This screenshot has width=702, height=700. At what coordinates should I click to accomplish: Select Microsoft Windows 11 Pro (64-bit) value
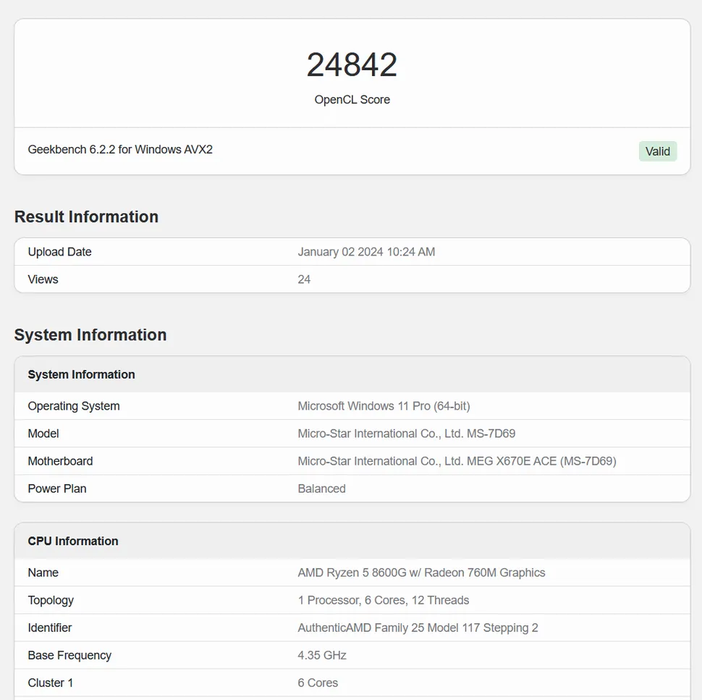pos(384,406)
